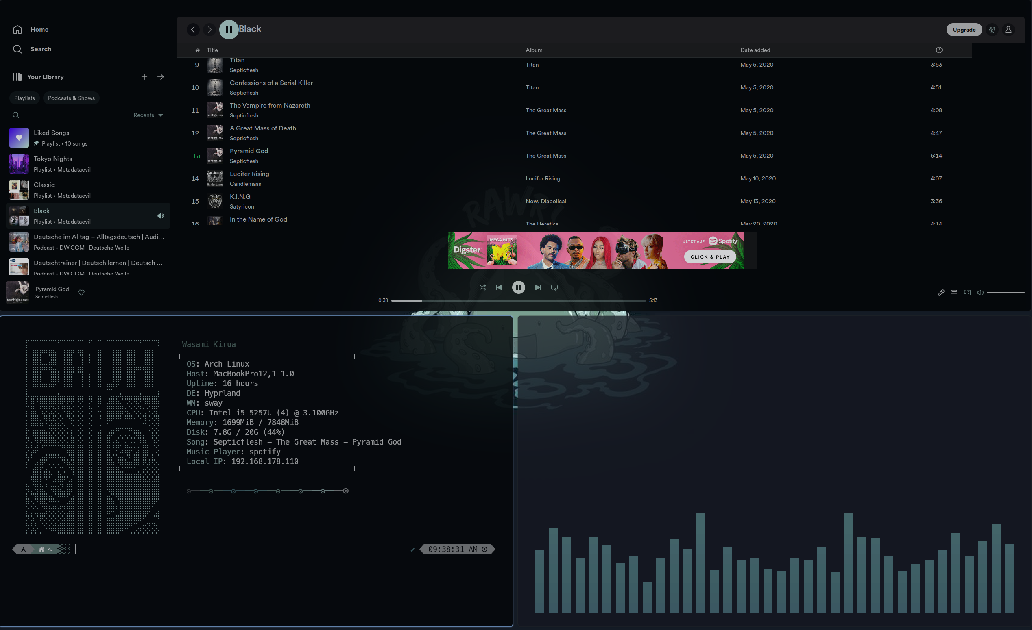Like Pyramid God with the heart icon
Image resolution: width=1032 pixels, height=630 pixels.
coord(81,293)
